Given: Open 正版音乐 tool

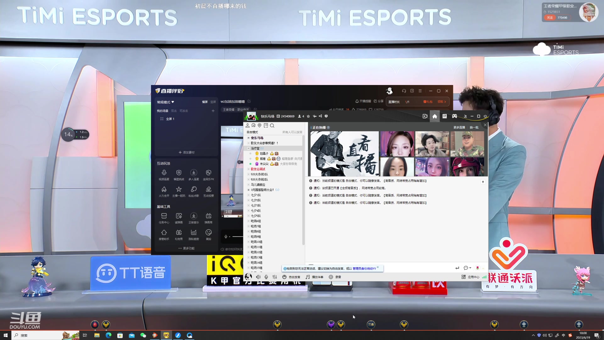Looking at the screenshot, I should coord(193,218).
